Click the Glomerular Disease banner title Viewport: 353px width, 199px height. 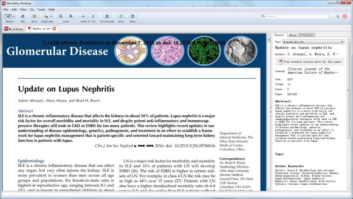coord(57,51)
